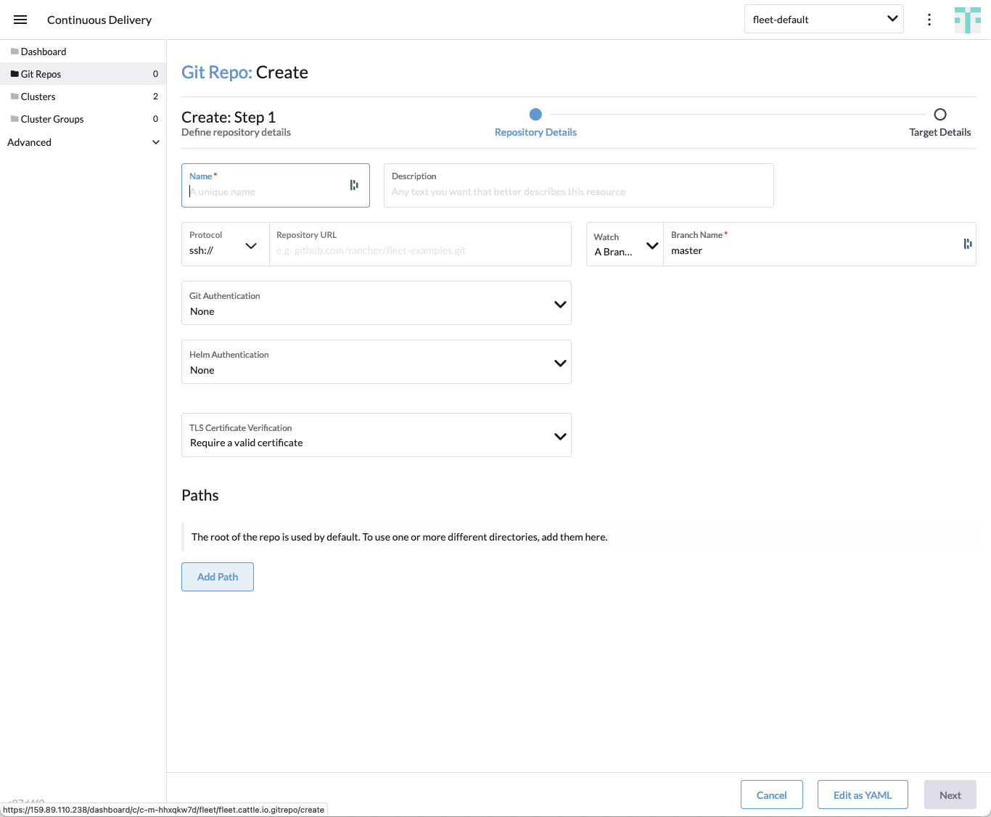Open the Git Authentication dropdown
The width and height of the screenshot is (991, 817).
pos(377,303)
